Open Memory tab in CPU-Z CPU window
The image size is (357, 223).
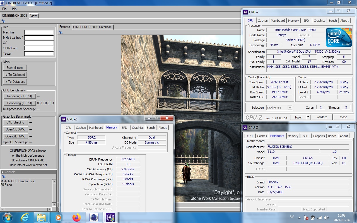click(293, 21)
